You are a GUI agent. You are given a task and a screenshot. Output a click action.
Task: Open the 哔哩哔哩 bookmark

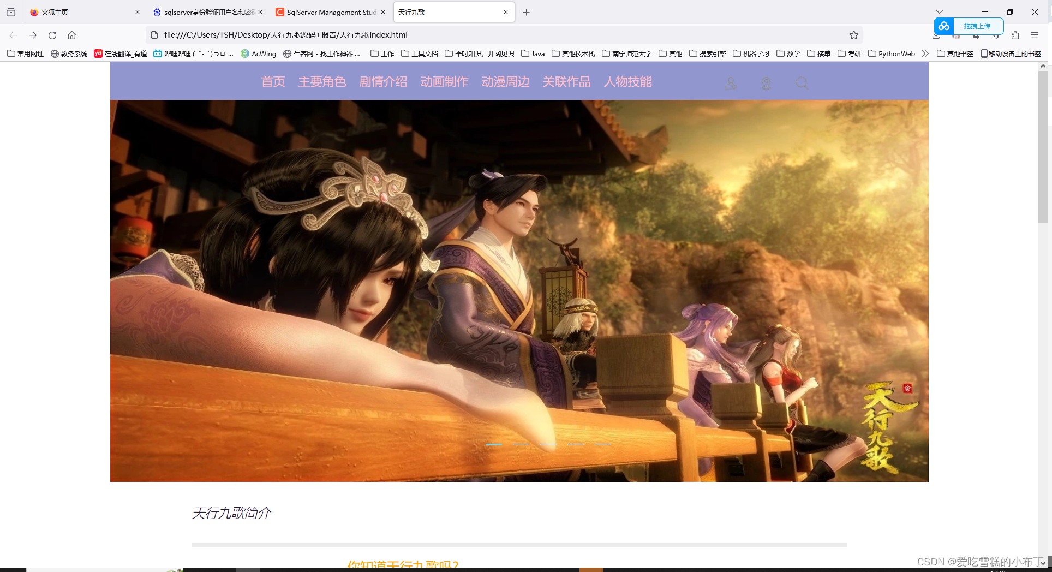[194, 53]
